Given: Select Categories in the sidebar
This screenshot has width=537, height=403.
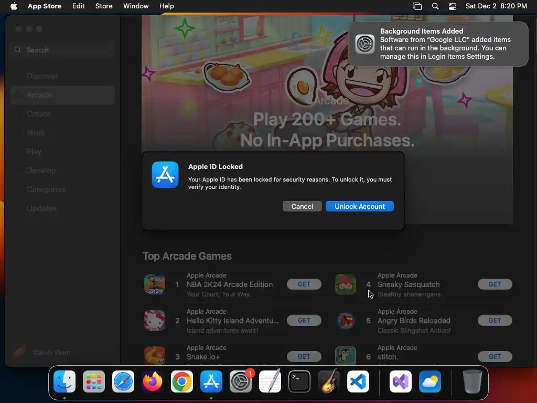Looking at the screenshot, I should (x=62, y=189).
